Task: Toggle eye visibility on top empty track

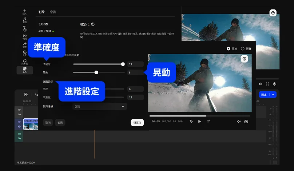Action: tap(19, 110)
